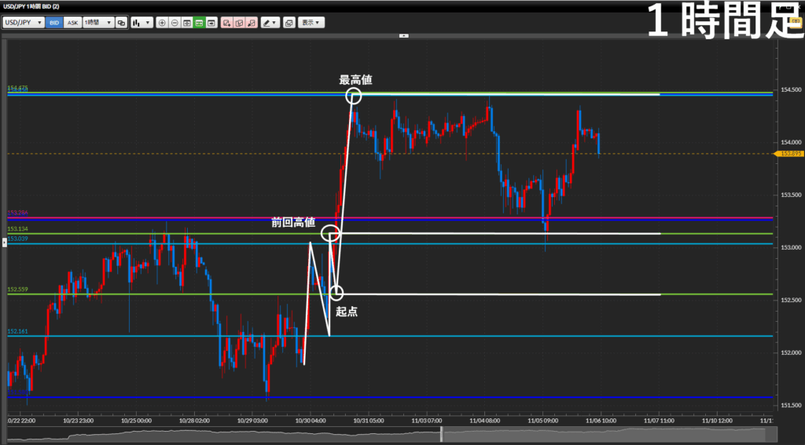Toggle the green highlighted auto-scroll button
The image size is (805, 445).
pyautogui.click(x=200, y=23)
